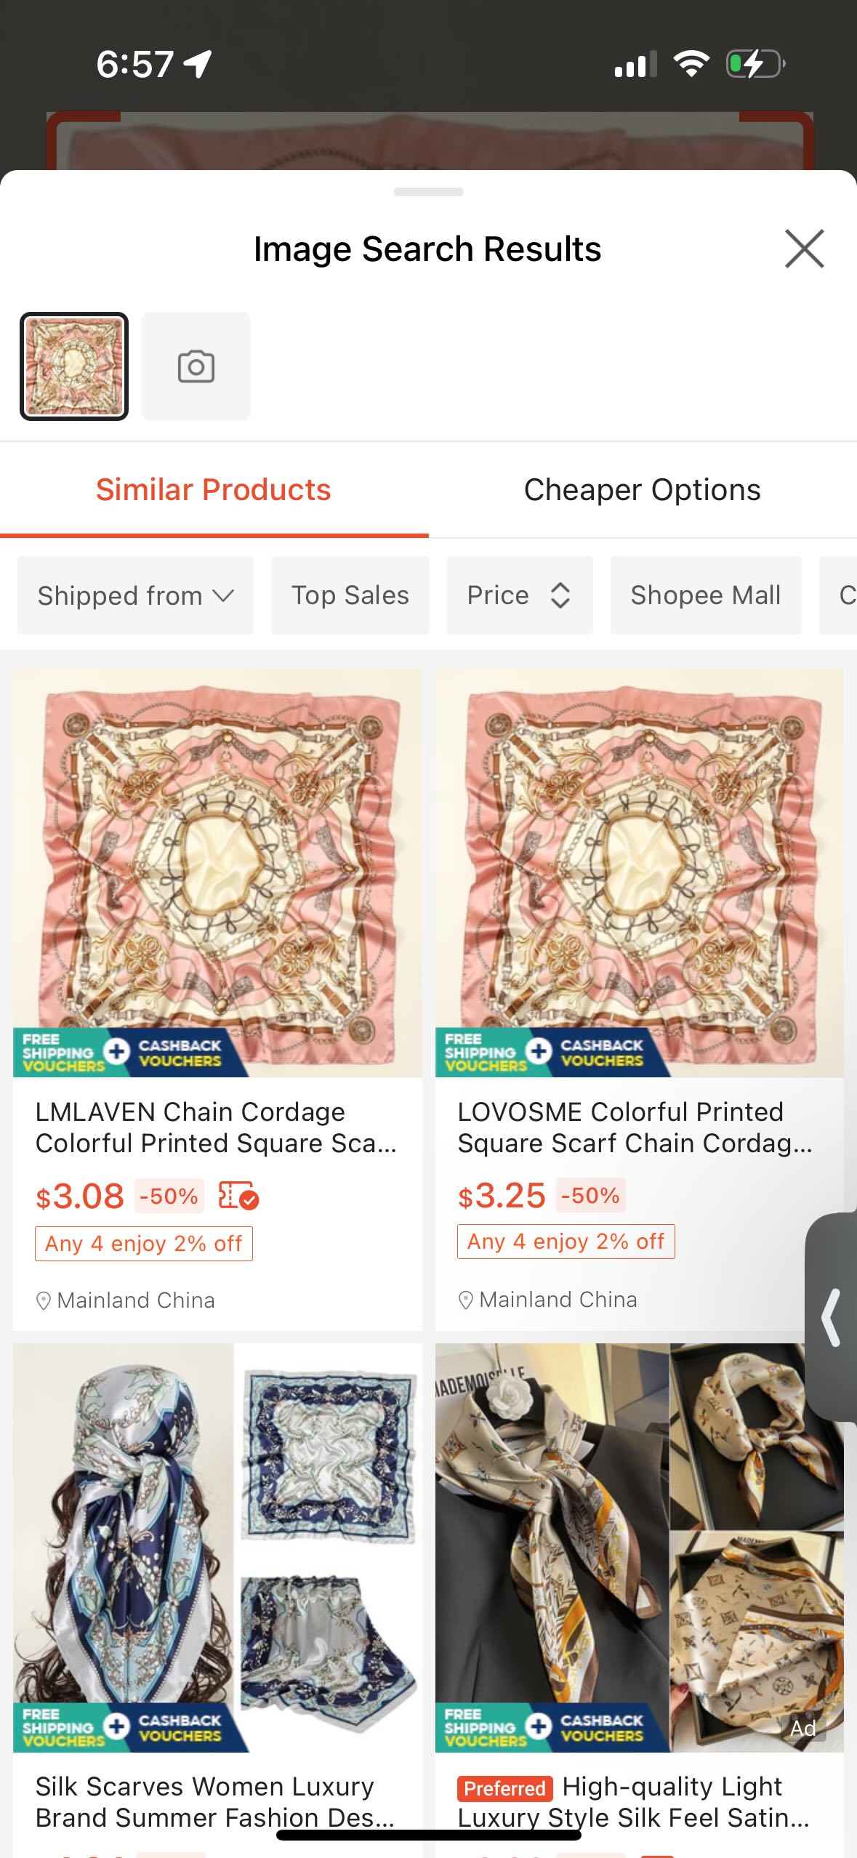
Task: Close the Image Search Results sheet
Action: pos(804,249)
